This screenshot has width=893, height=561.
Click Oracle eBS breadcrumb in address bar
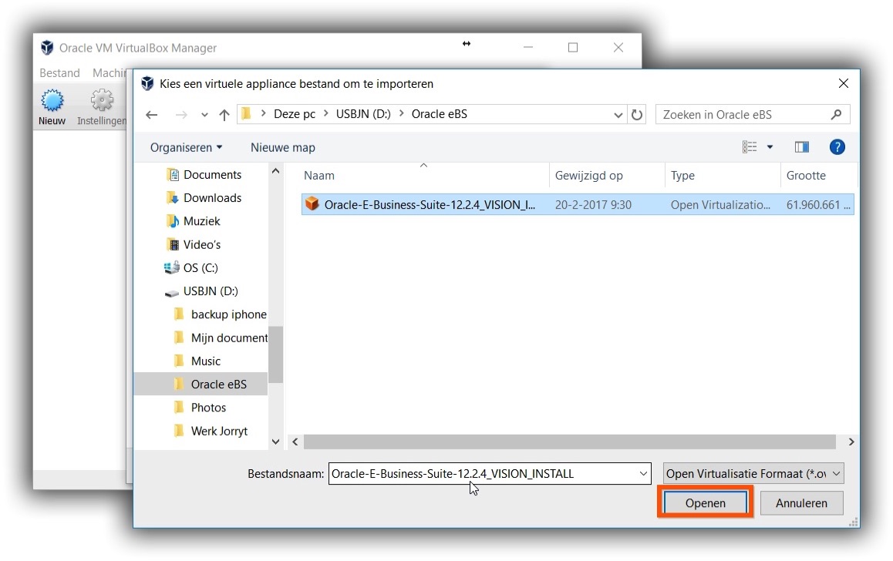pyautogui.click(x=439, y=114)
